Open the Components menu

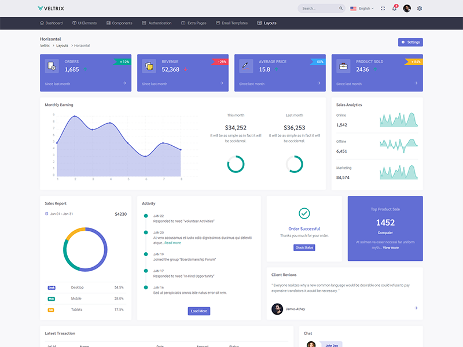[119, 23]
